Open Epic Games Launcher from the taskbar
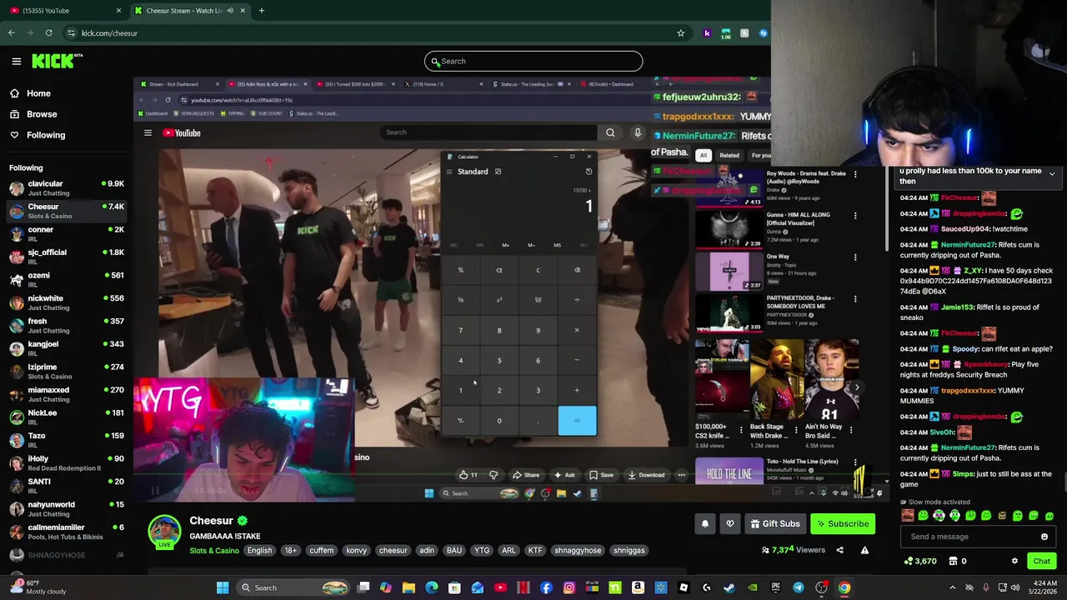1067x600 pixels. click(775, 587)
